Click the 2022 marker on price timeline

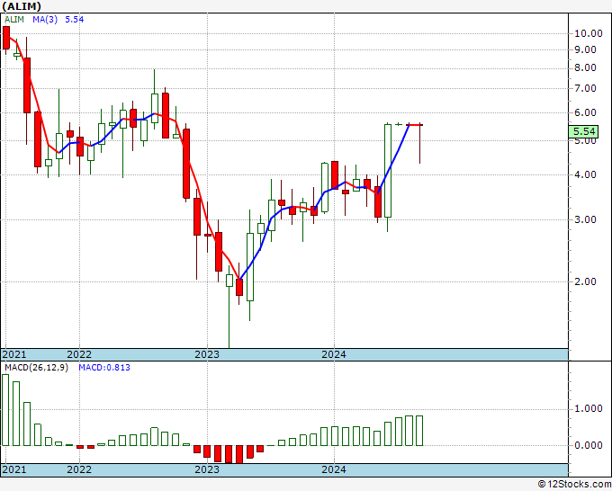(79, 354)
